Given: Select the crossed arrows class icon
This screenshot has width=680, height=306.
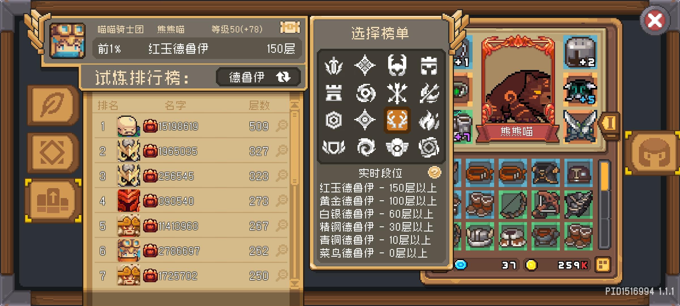Looking at the screenshot, I should click(x=397, y=93).
